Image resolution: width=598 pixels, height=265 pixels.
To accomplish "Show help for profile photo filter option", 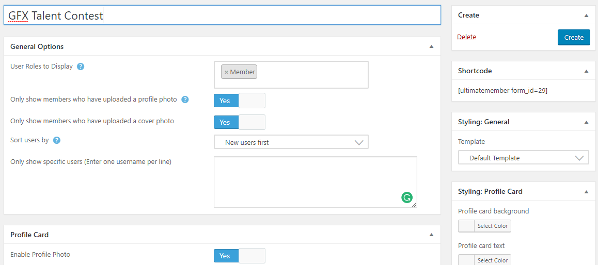I will tap(185, 100).
